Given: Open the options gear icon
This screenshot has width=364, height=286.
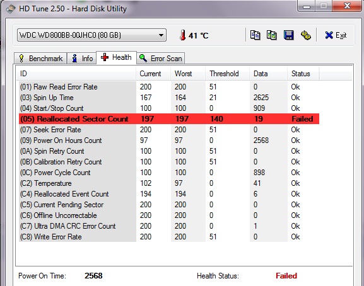Looking at the screenshot, I should pos(306,35).
